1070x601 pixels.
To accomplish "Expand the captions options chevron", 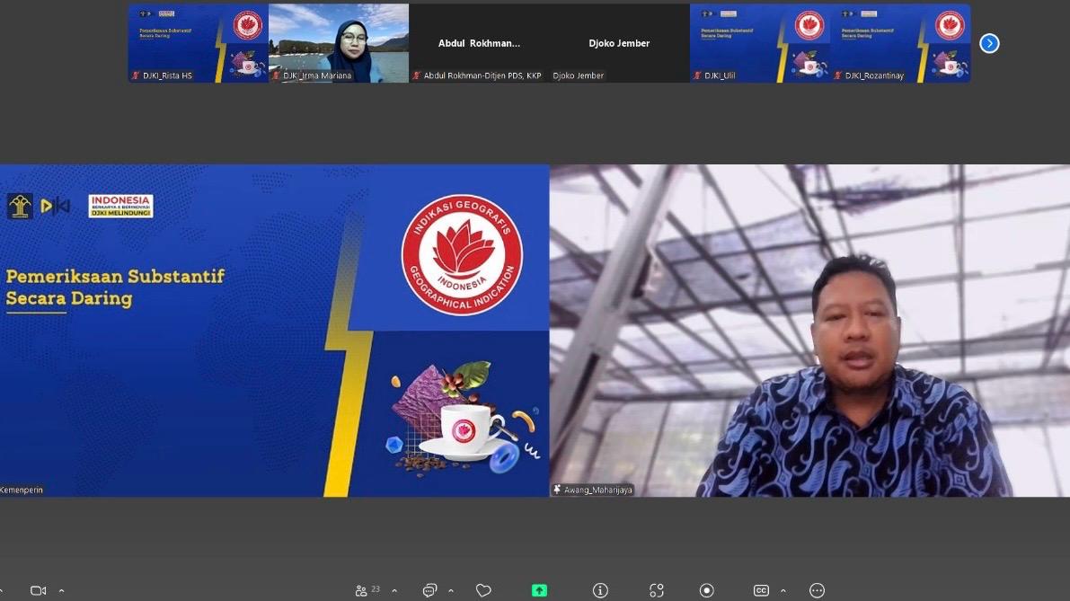I will coord(783,590).
